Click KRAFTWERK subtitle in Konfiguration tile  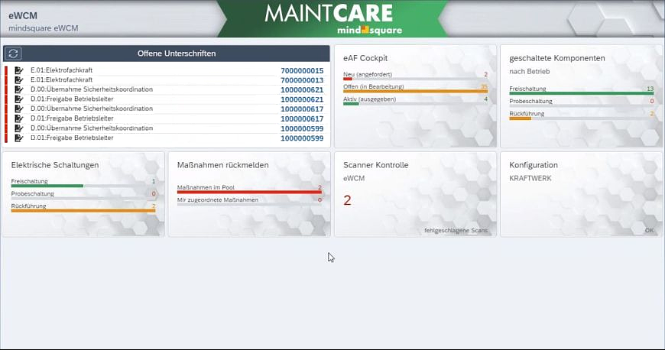(x=530, y=178)
